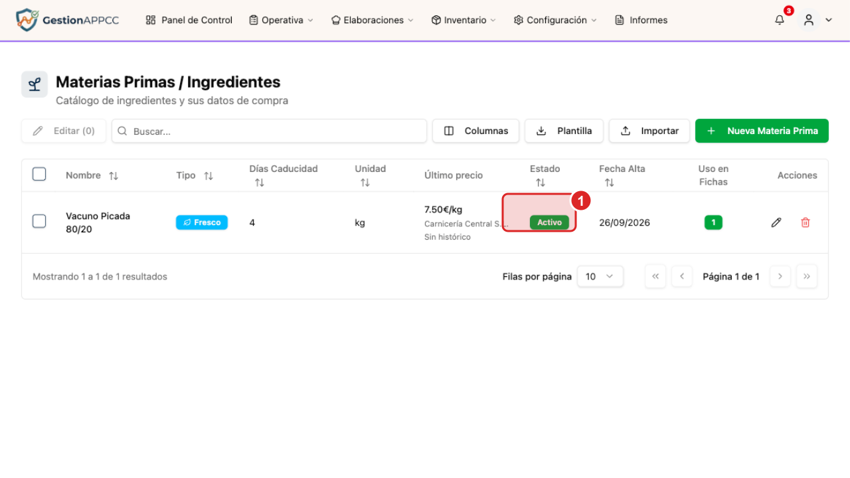The height and width of the screenshot is (478, 850).
Task: Click the Carnicería Central supplier text
Action: click(x=467, y=224)
